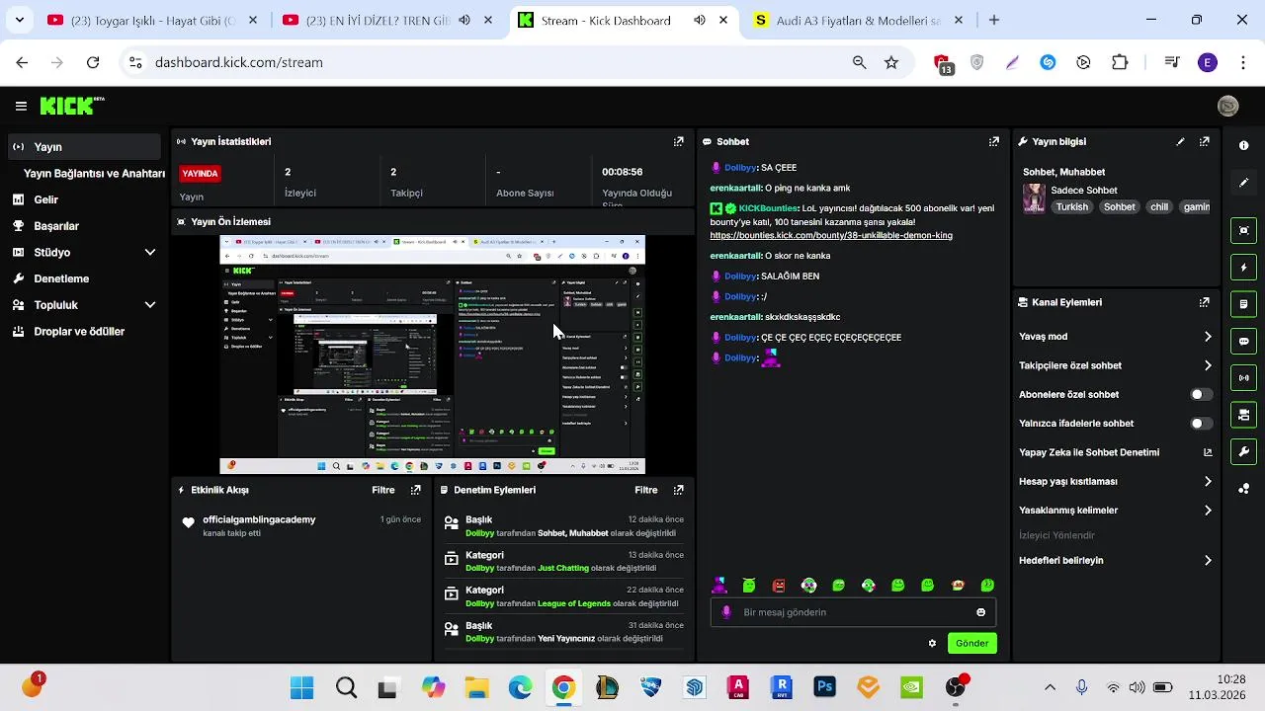
Task: Click Dolibyy username in first chat message
Action: [x=740, y=168]
